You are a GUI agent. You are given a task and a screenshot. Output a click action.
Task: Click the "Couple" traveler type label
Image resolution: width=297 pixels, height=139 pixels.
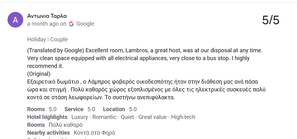(59, 39)
